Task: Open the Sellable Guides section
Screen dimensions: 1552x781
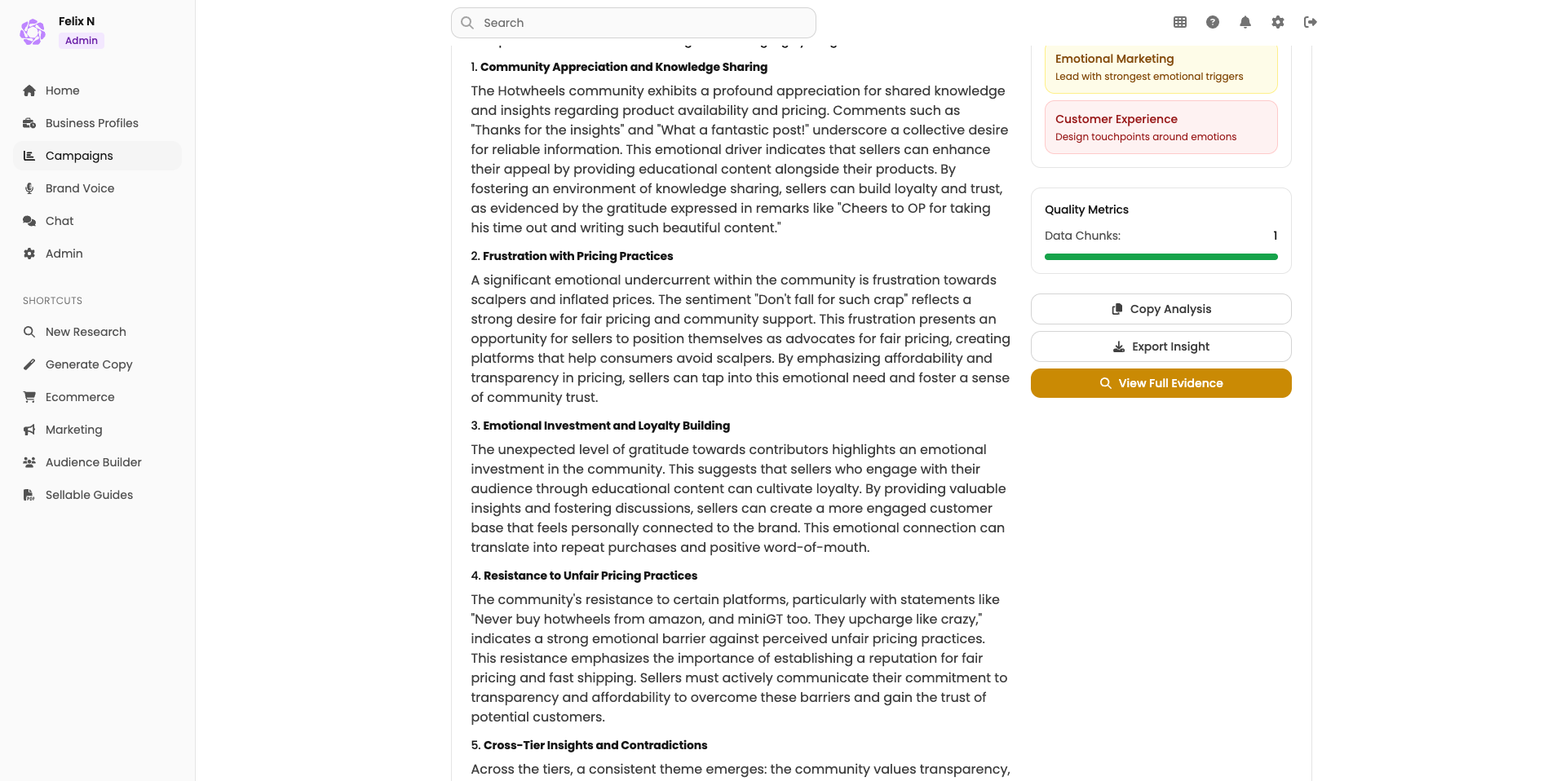Action: 89,495
